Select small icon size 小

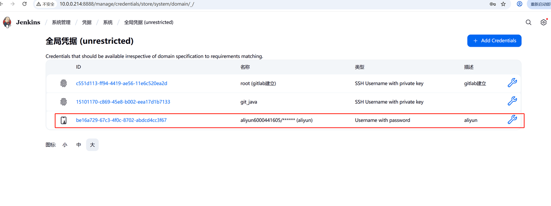pyautogui.click(x=65, y=145)
